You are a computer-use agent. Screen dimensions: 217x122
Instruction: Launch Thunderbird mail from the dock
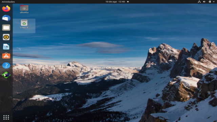(x=6, y=18)
